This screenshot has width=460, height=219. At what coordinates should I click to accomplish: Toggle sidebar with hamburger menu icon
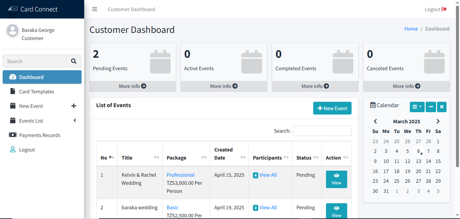tap(95, 9)
